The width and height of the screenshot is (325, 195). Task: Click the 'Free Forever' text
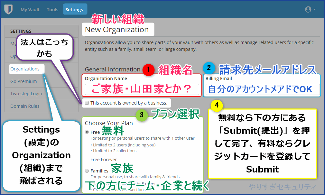(104, 160)
